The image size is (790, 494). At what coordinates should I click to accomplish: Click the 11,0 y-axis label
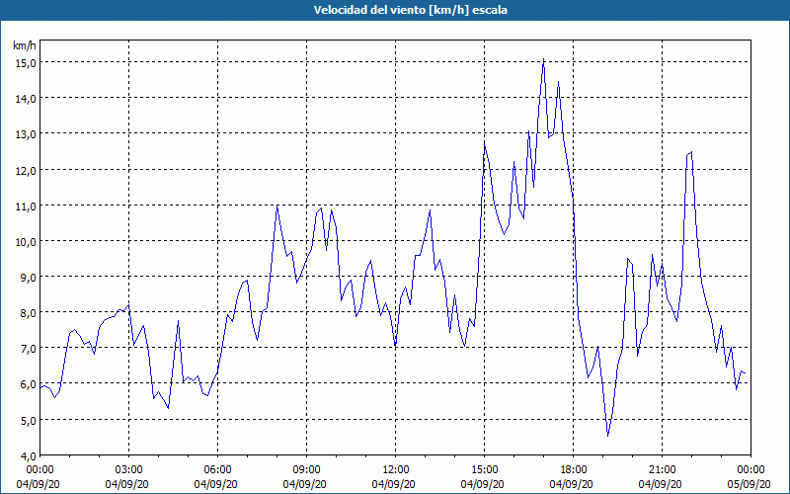tap(27, 206)
